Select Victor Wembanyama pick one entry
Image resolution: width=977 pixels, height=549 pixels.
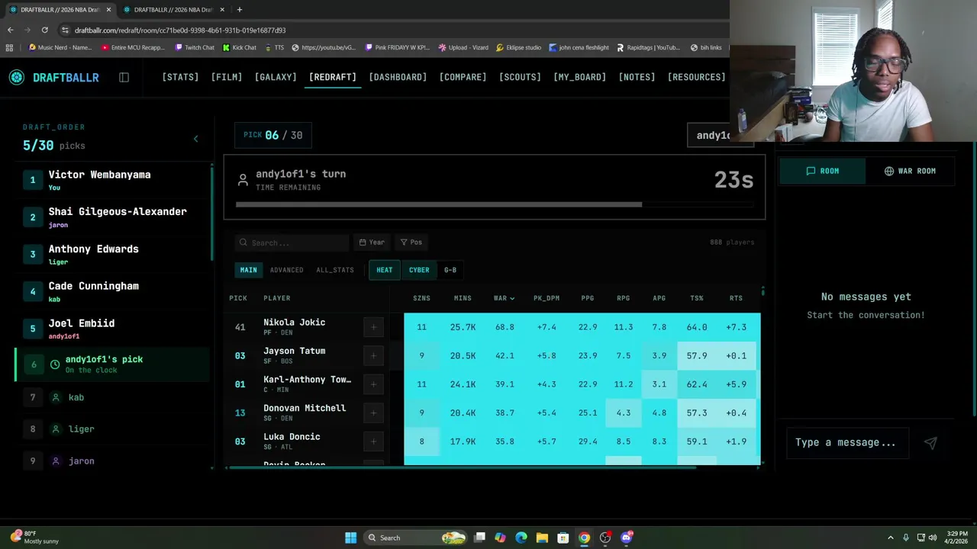coord(111,180)
